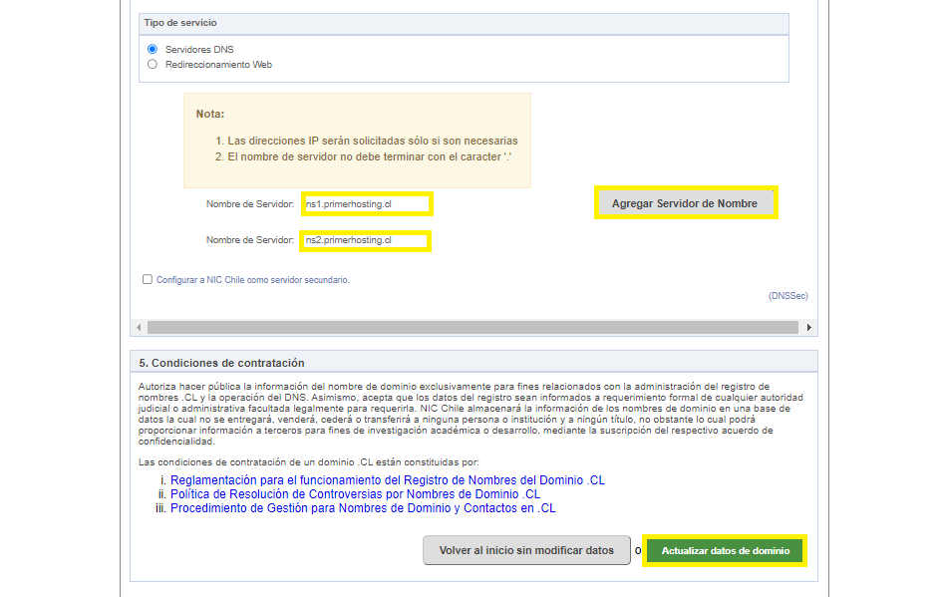Click the 'Servidores DNS' option label
942x597 pixels.
coord(199,49)
